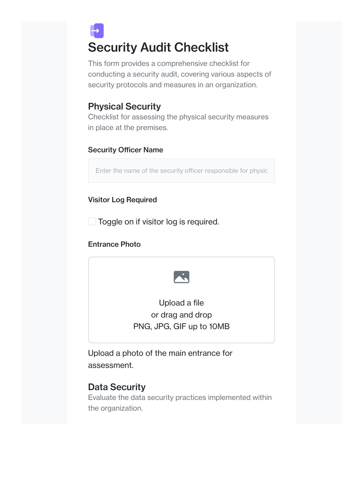Click the left gray side margin panel
The height and width of the screenshot is (500, 353).
point(44,223)
